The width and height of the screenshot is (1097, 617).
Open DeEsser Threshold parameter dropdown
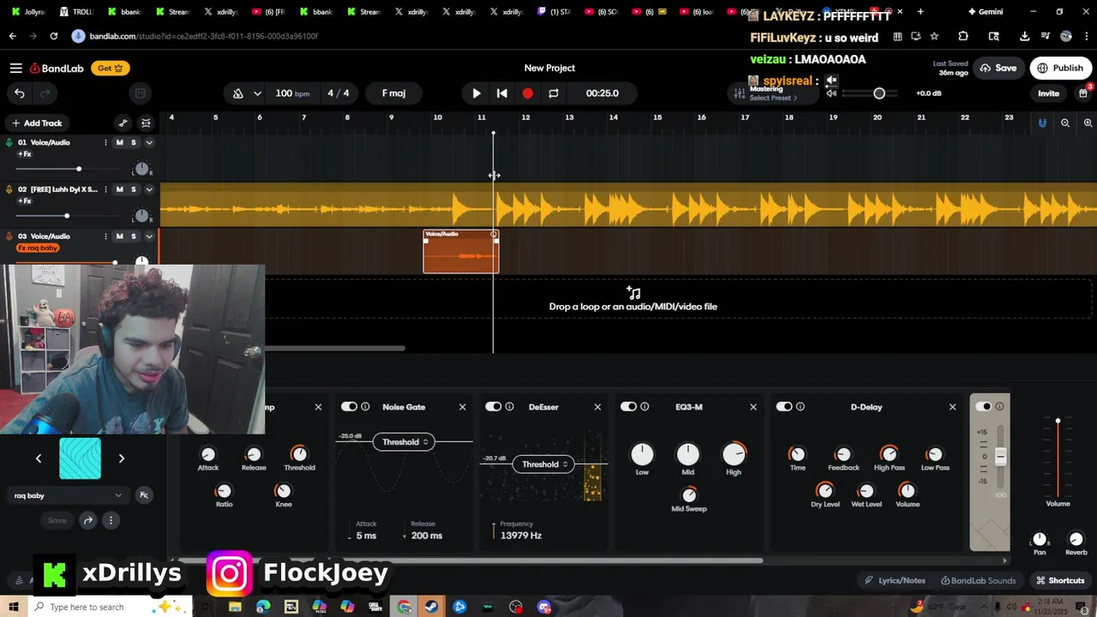pos(543,464)
